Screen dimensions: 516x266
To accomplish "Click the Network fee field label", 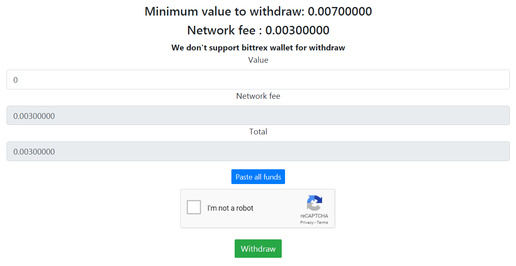I will point(258,96).
